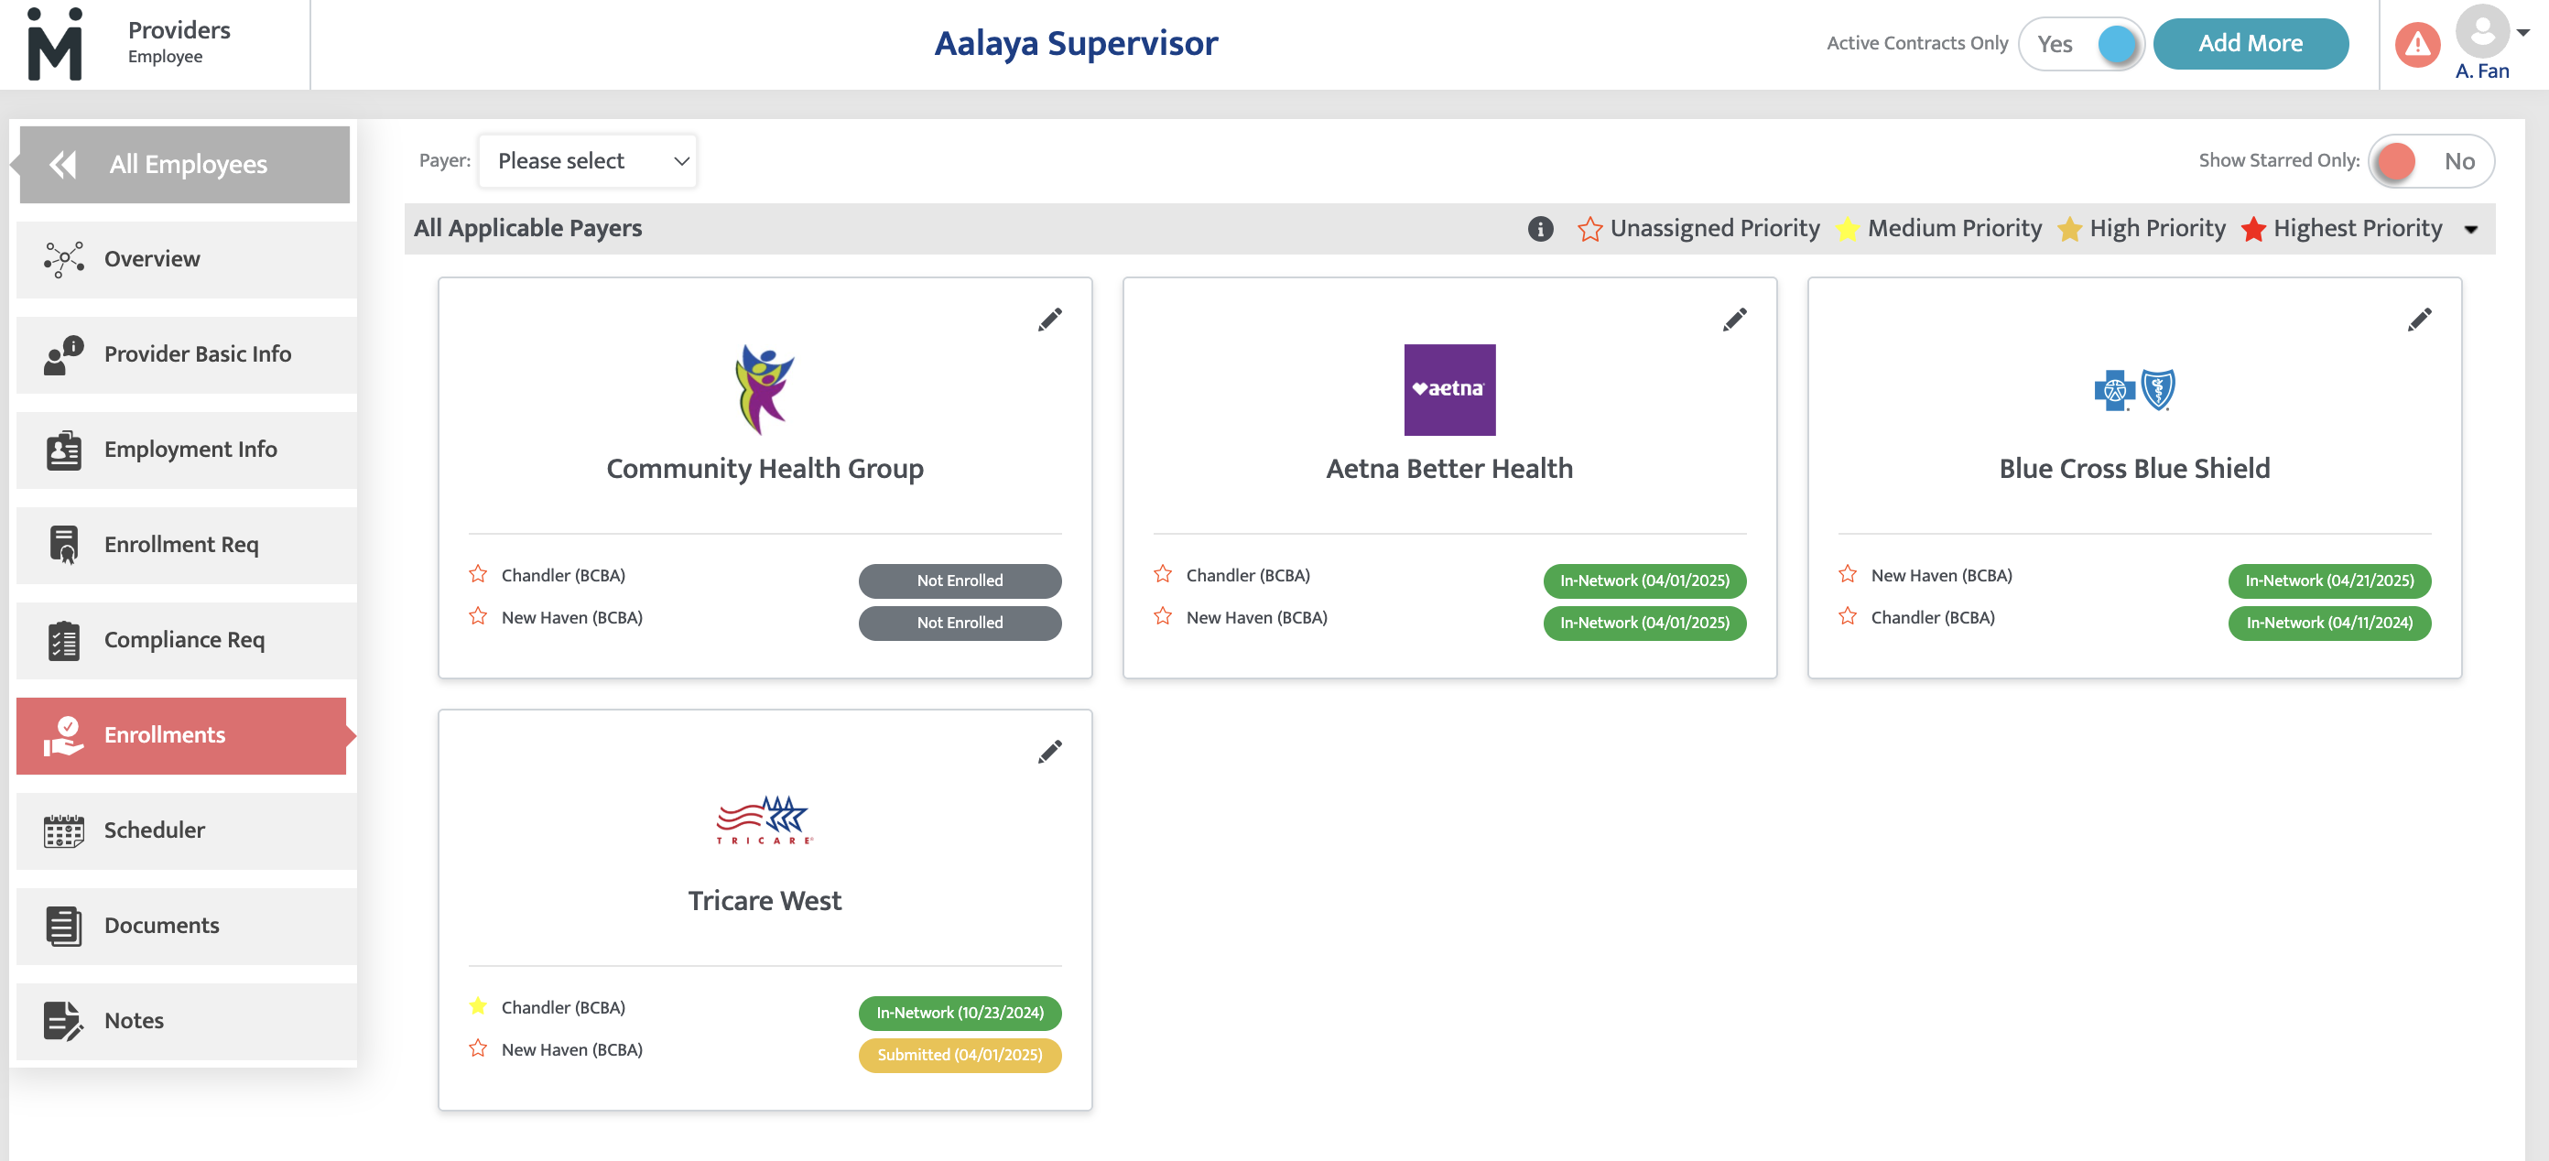
Task: Expand the priority legend caret arrow
Action: tap(2470, 230)
